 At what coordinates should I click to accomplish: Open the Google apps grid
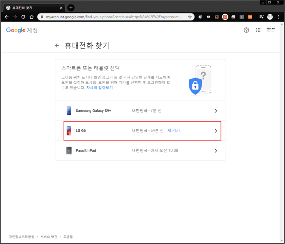[x=258, y=30]
